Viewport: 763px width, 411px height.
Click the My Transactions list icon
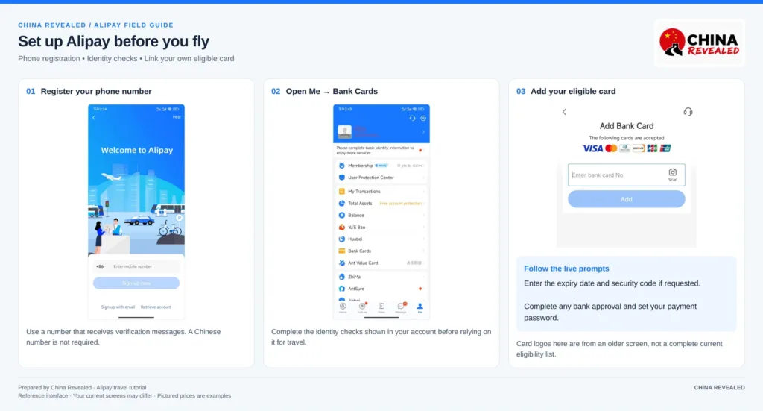point(341,192)
